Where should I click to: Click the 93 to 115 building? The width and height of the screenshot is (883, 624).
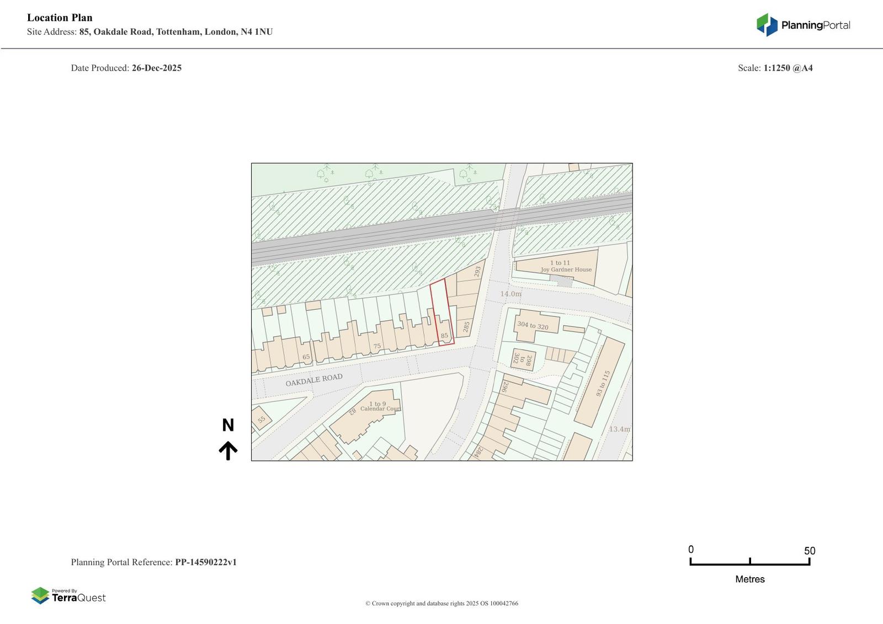point(603,383)
